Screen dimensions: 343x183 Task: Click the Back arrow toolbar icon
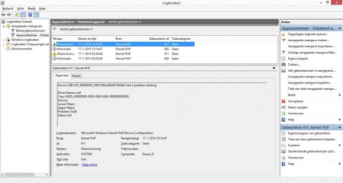(3, 15)
